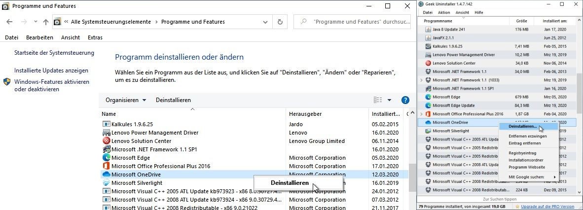Open the Extras menu

[95, 37]
